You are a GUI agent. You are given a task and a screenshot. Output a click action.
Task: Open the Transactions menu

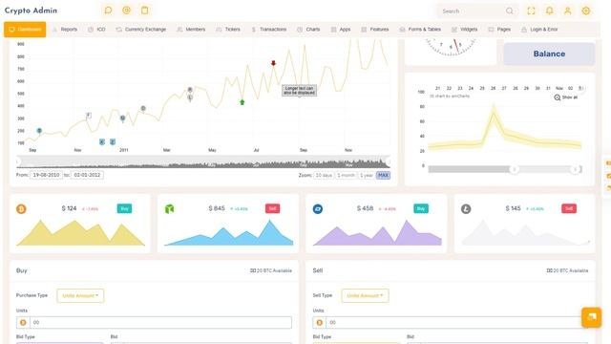[x=269, y=30]
